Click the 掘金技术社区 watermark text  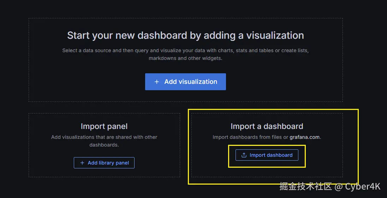point(305,186)
